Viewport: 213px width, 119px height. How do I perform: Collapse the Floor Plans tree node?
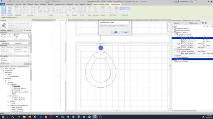(x=8, y=84)
